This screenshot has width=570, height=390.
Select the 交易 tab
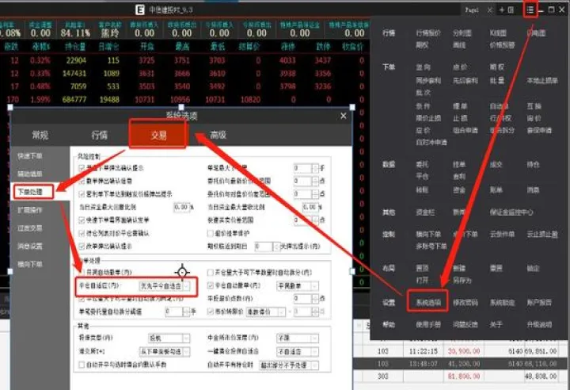[158, 135]
